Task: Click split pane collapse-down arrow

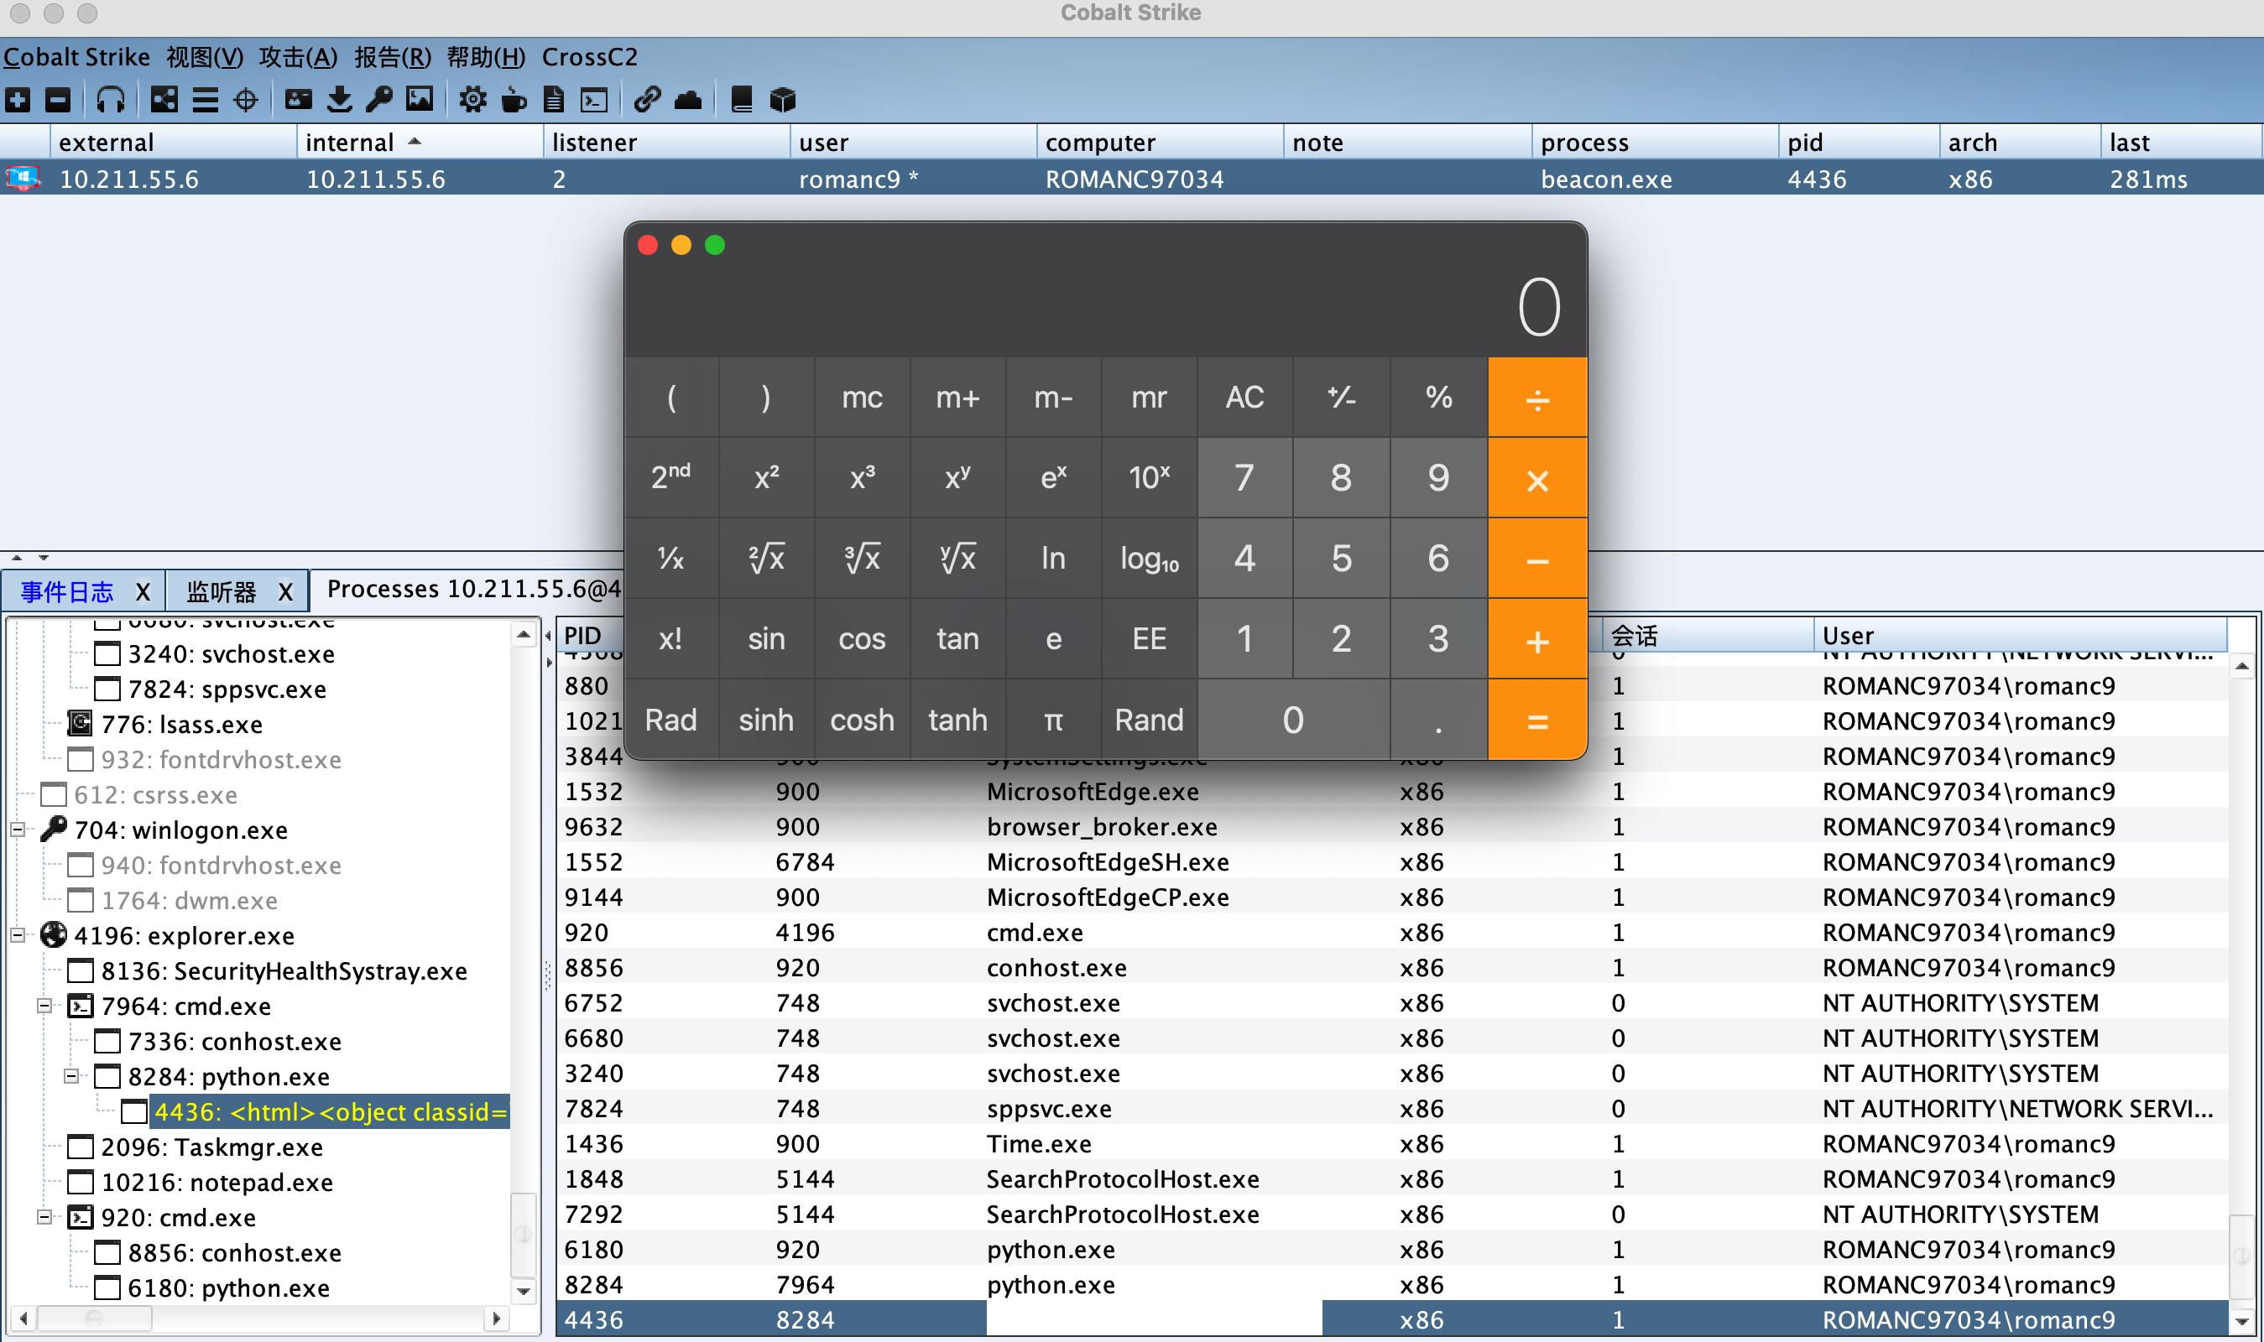Action: (44, 558)
